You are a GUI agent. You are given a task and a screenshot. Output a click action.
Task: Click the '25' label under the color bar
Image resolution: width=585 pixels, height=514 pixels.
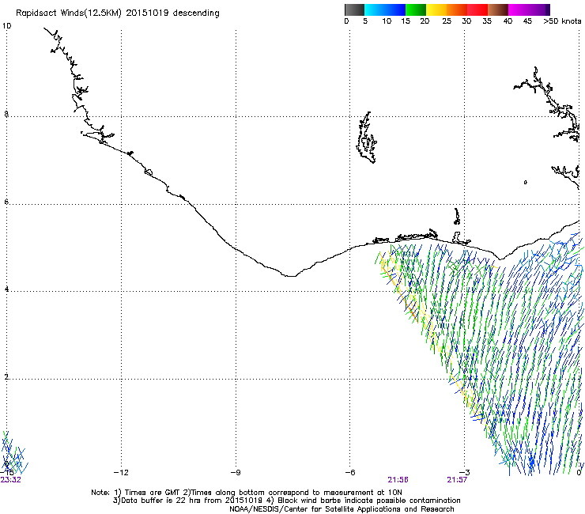pyautogui.click(x=447, y=21)
